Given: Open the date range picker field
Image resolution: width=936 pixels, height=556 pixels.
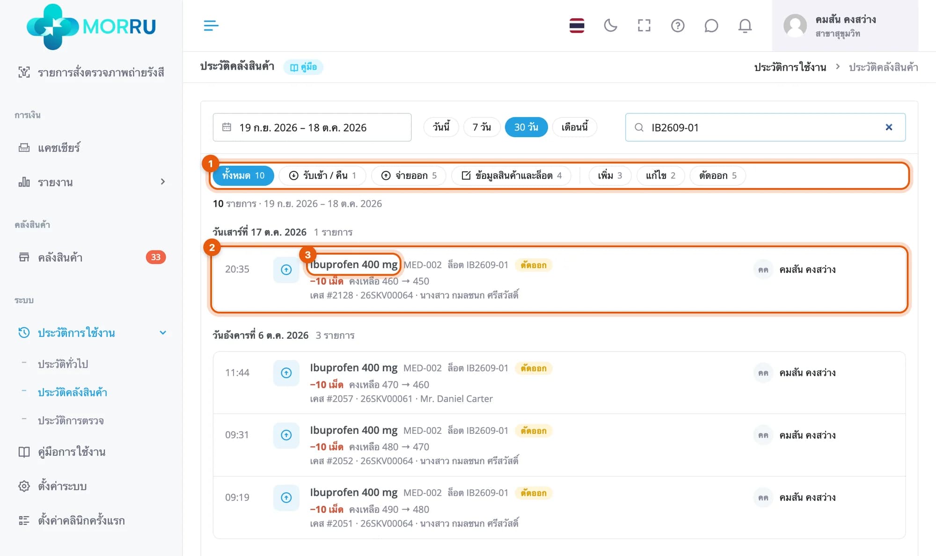Looking at the screenshot, I should tap(312, 127).
